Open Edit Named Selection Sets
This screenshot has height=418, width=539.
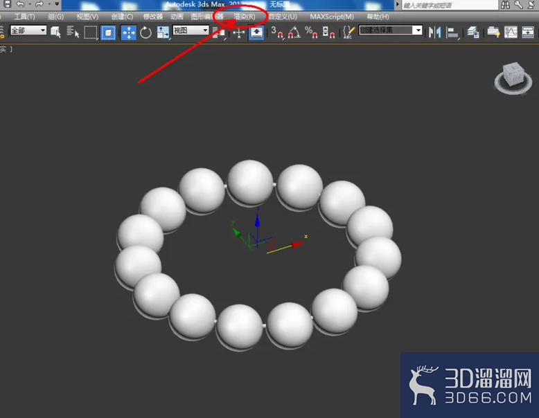(x=348, y=33)
